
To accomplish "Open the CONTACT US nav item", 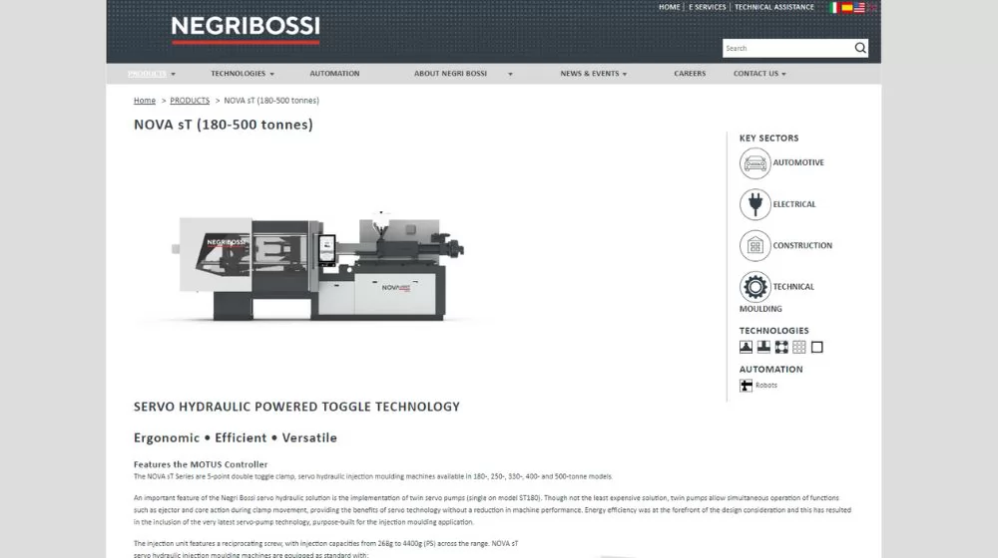I will point(755,74).
